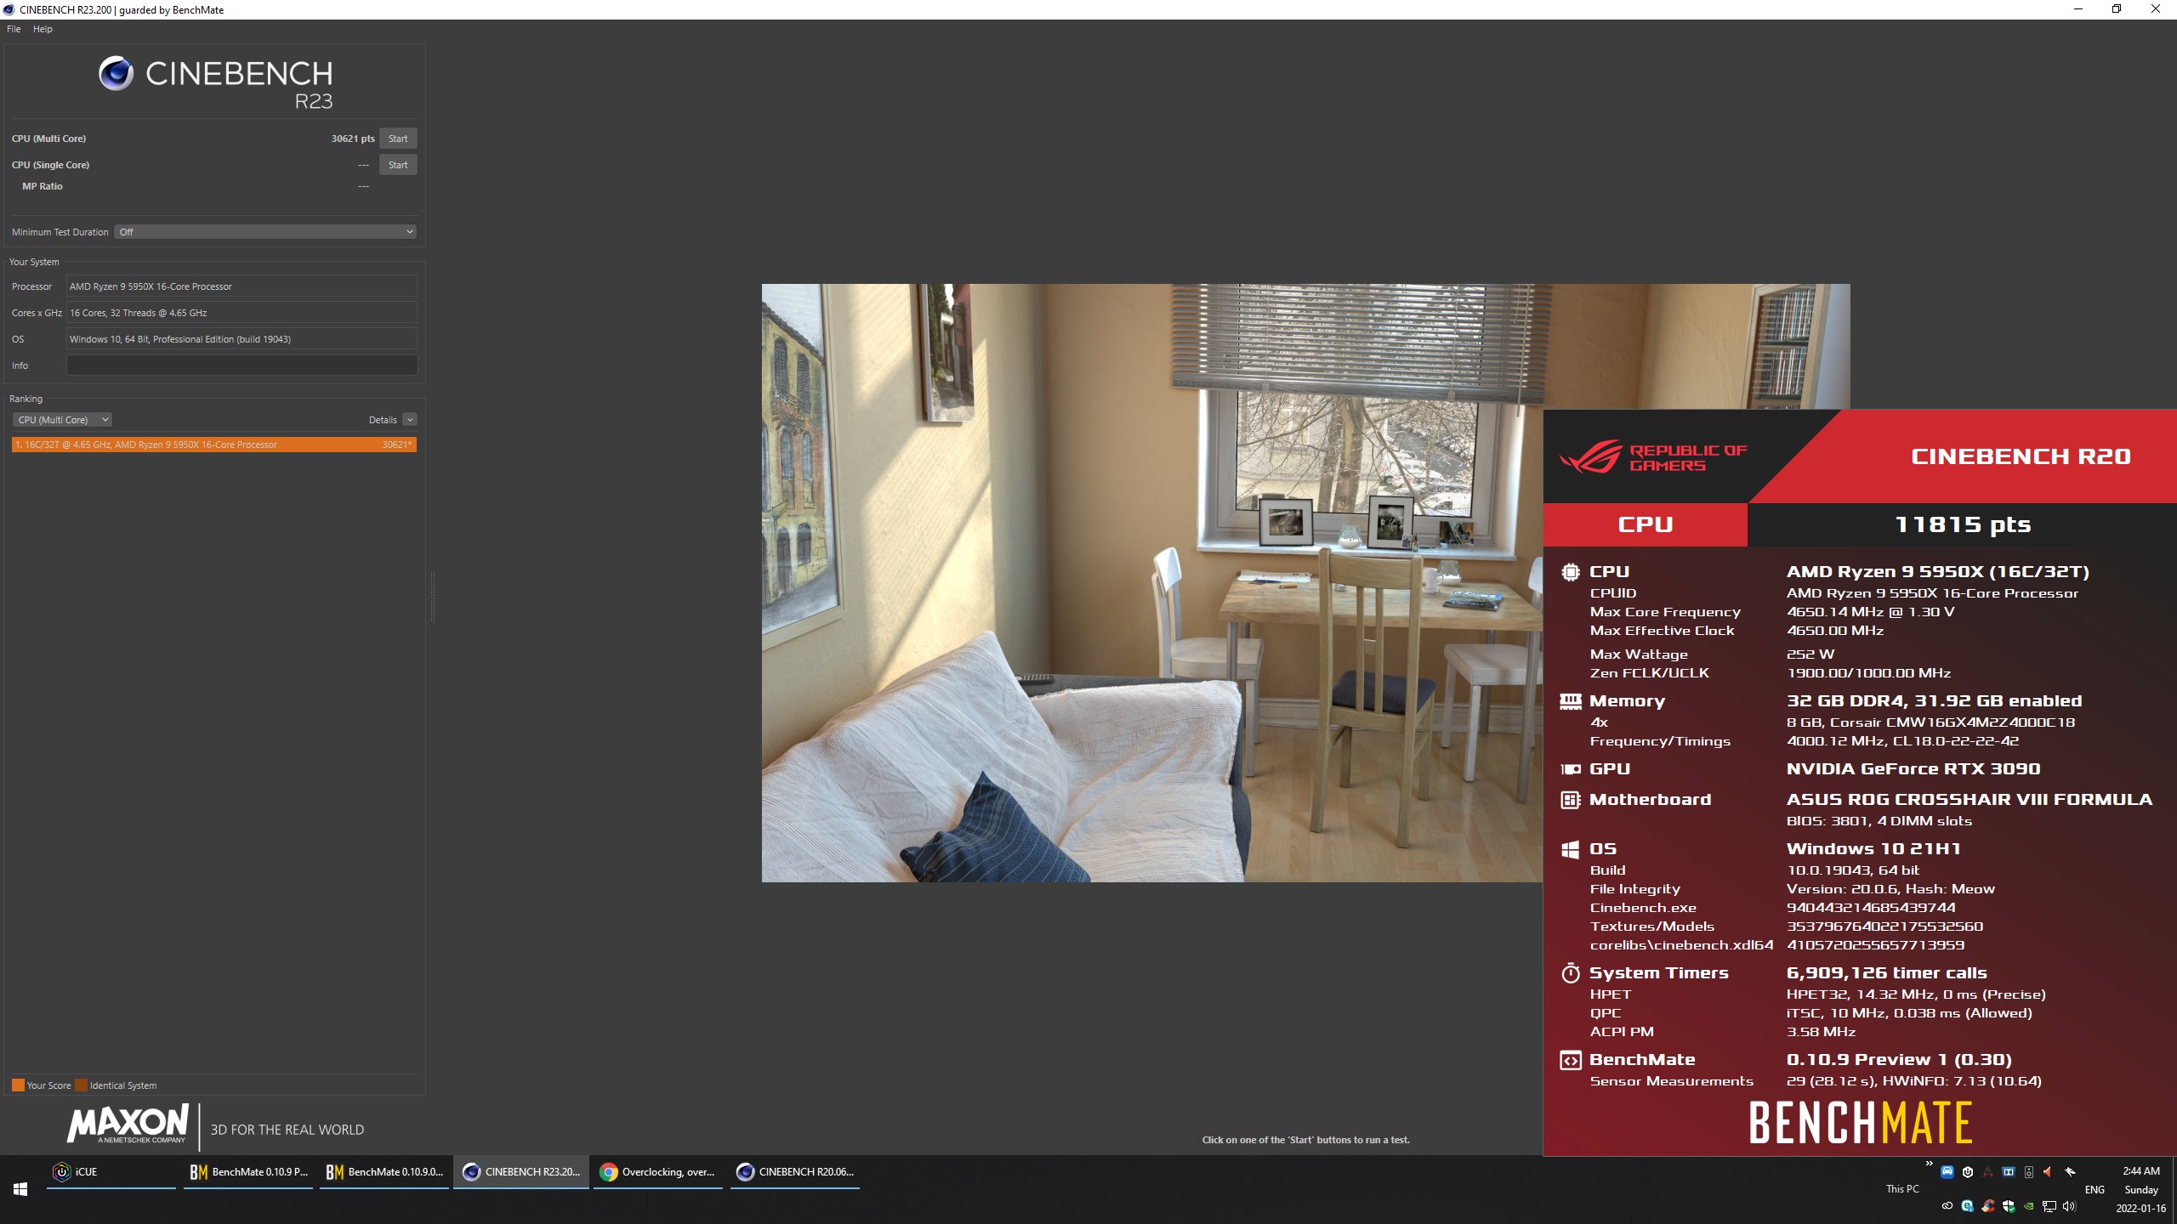The height and width of the screenshot is (1224, 2177).
Task: Switch to iCUE in the taskbar
Action: [111, 1172]
